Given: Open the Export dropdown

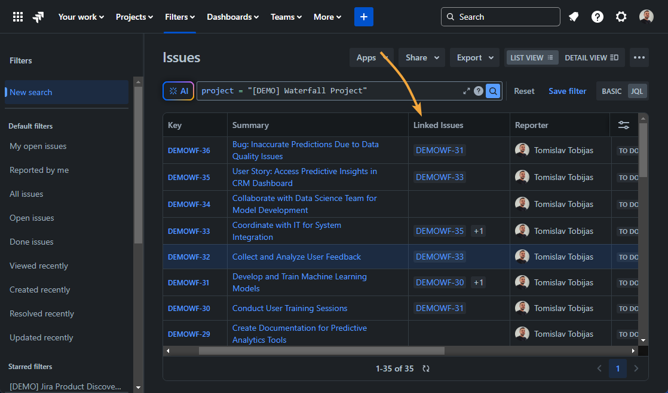Looking at the screenshot, I should 474,57.
